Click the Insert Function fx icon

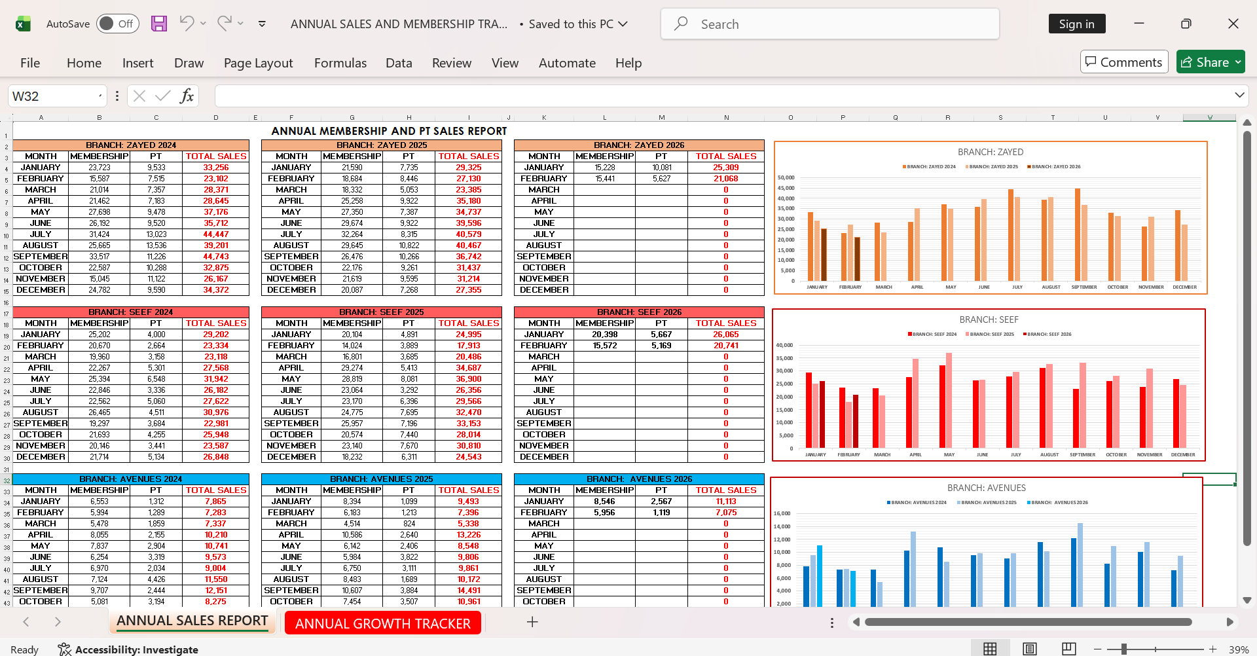click(187, 96)
